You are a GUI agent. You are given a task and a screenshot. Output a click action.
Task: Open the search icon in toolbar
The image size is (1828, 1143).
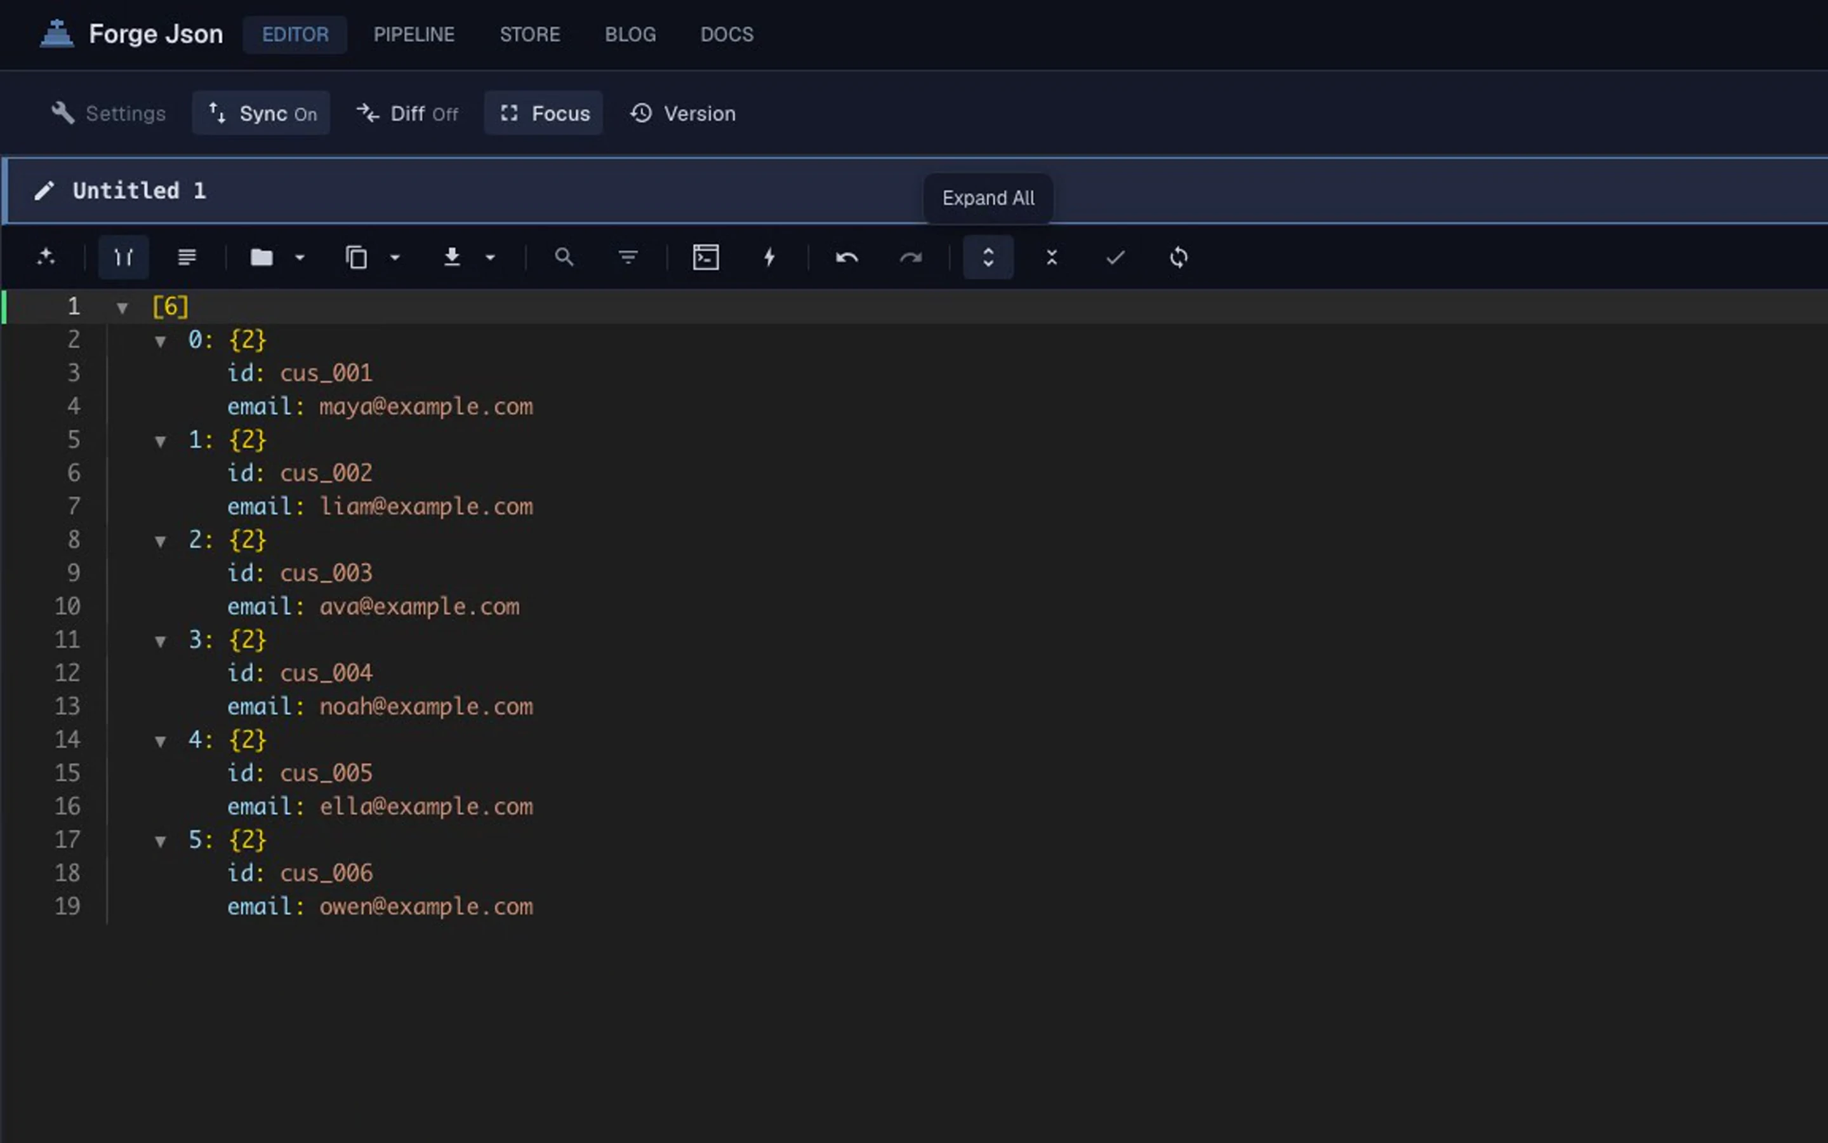tap(564, 257)
